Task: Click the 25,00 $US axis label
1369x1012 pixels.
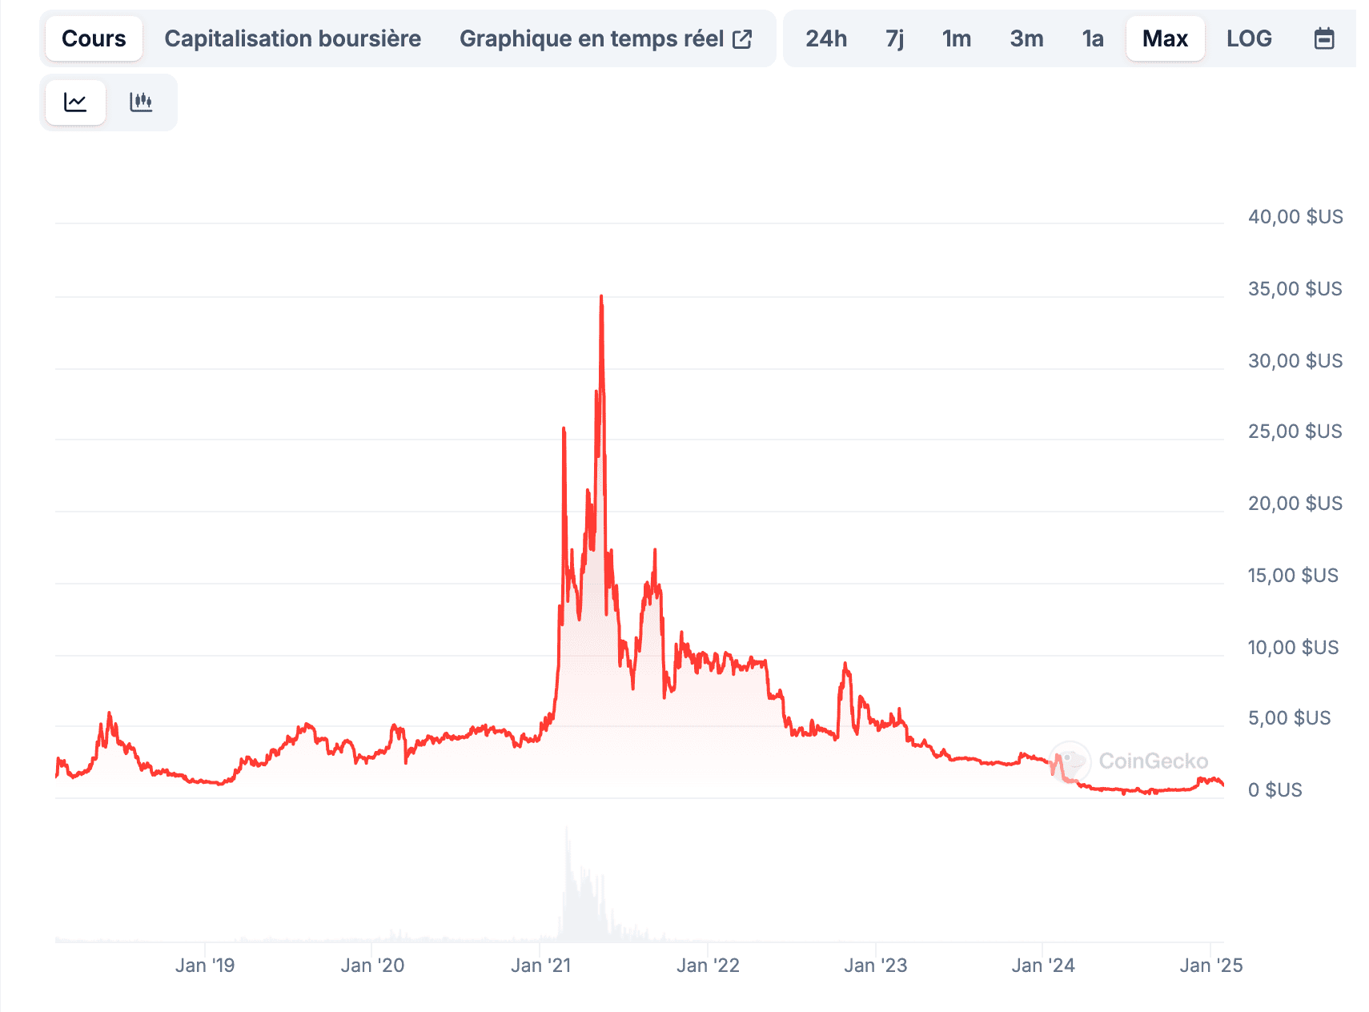Action: [1295, 432]
